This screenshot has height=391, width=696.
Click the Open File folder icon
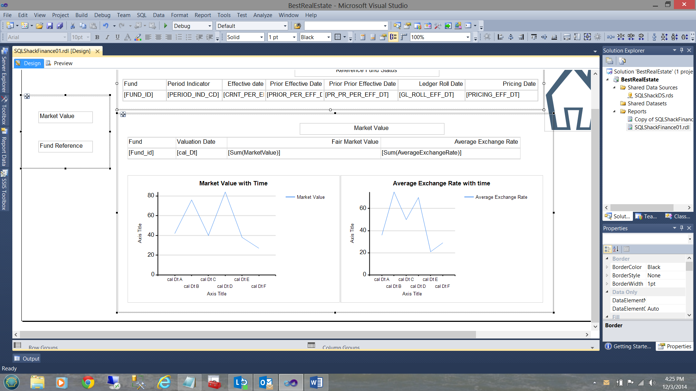[x=40, y=26]
